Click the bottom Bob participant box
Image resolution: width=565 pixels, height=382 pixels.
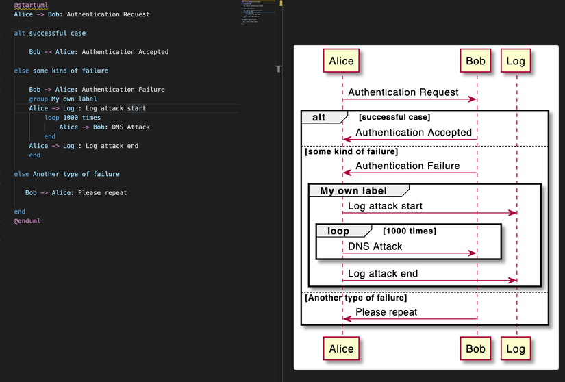click(x=475, y=348)
